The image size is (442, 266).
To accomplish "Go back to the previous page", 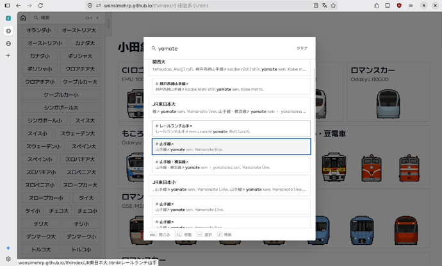I will click(19, 5).
